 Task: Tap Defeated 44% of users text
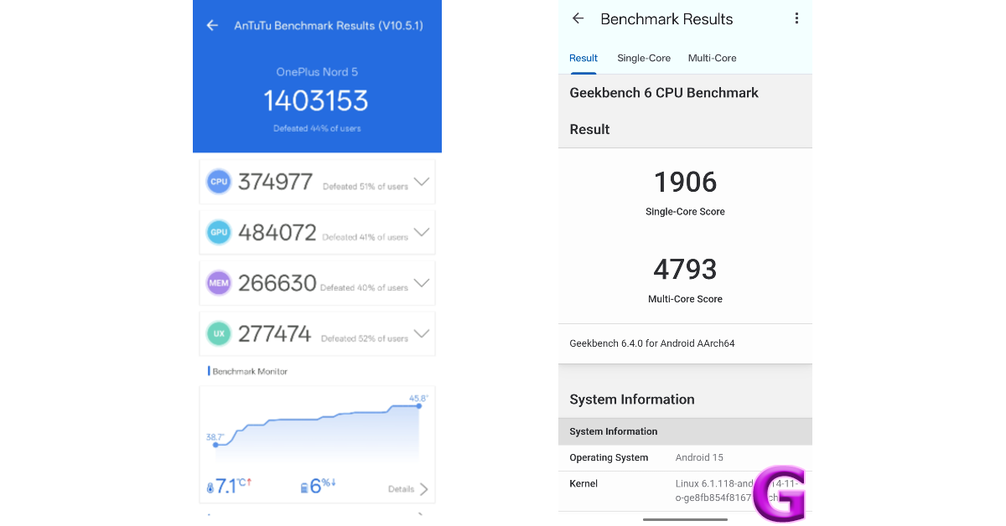317,129
